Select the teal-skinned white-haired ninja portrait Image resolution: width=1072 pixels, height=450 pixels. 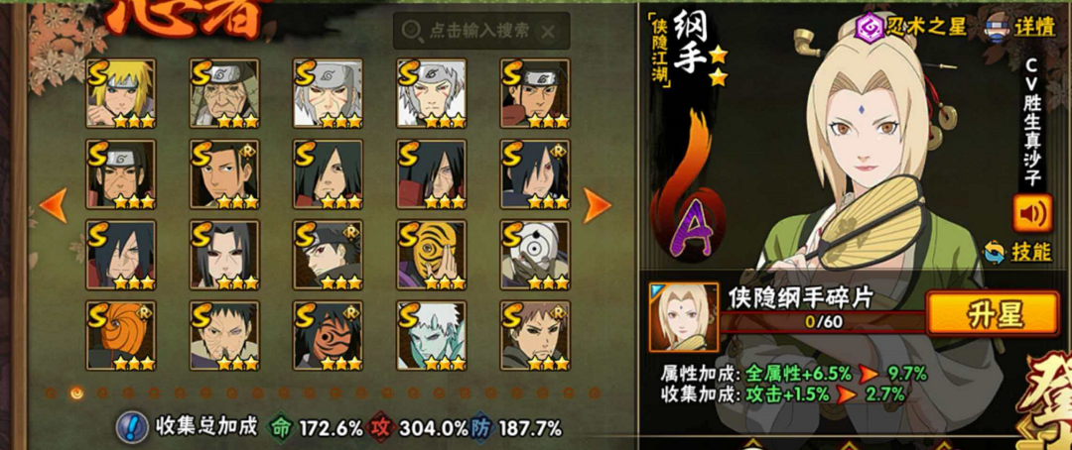(432, 335)
